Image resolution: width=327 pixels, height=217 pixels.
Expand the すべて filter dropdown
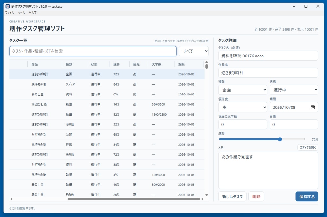coord(194,51)
